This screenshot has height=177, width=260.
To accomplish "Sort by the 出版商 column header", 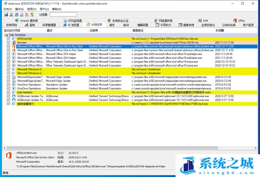I will pyautogui.click(x=110, y=30).
